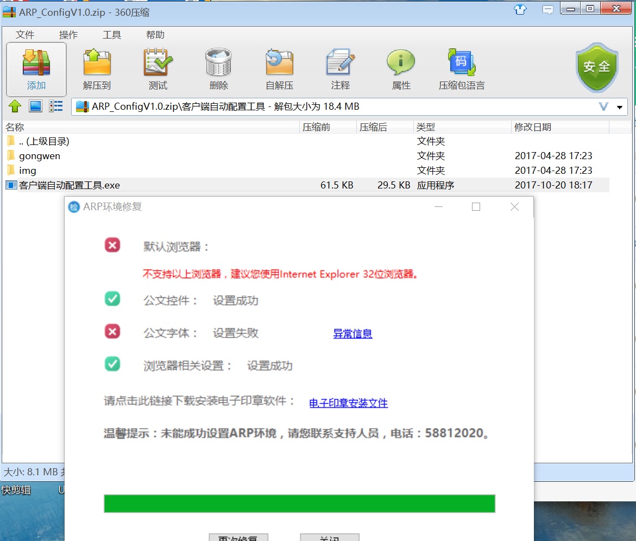Click the 电子印章安装文件 download link
636x541 pixels.
[x=348, y=403]
